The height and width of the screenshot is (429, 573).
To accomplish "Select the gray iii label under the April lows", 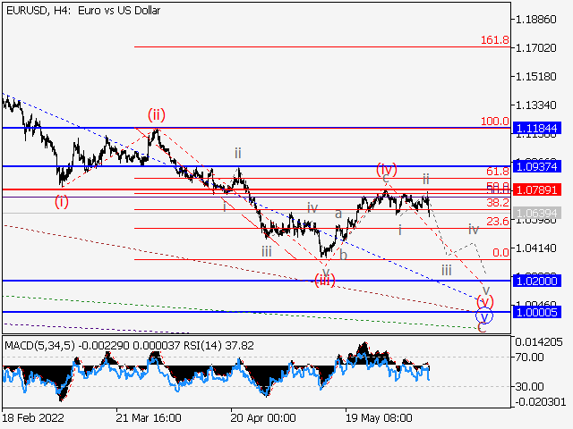I will pyautogui.click(x=267, y=251).
